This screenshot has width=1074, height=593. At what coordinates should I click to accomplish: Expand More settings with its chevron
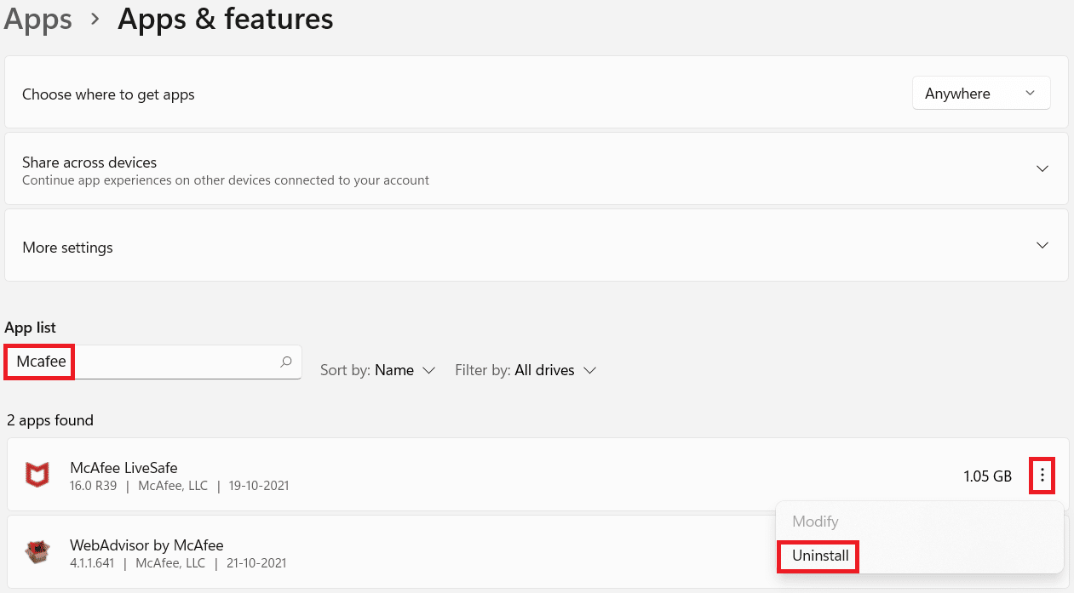point(1042,246)
